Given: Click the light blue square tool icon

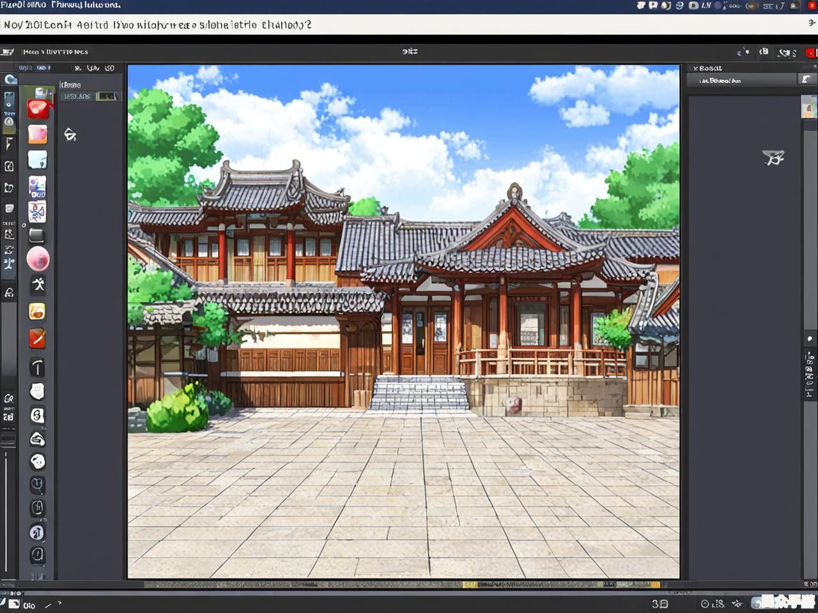Looking at the screenshot, I should click(x=37, y=160).
